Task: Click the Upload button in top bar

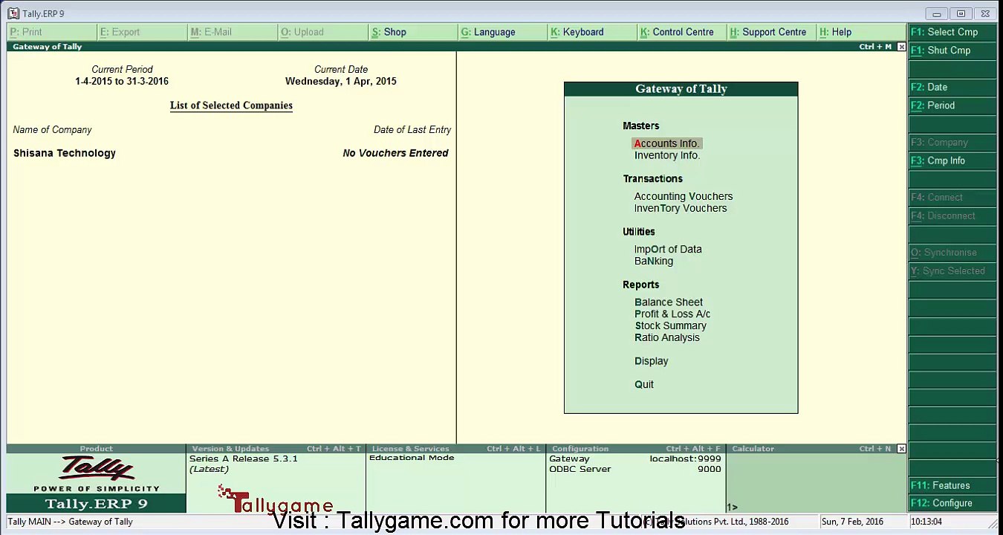Action: pyautogui.click(x=322, y=32)
